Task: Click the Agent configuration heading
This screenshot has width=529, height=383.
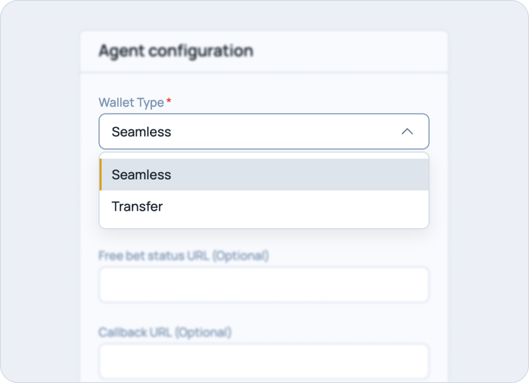Action: (176, 51)
